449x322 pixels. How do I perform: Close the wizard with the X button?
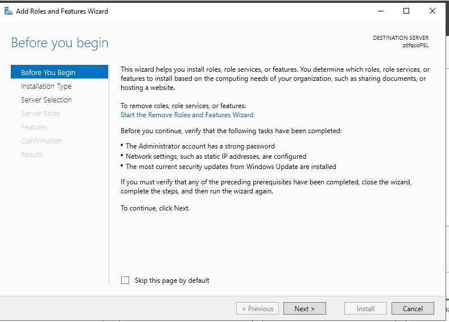pos(432,11)
